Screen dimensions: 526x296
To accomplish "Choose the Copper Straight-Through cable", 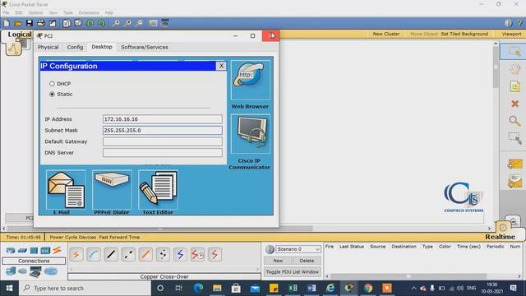I will [x=111, y=255].
